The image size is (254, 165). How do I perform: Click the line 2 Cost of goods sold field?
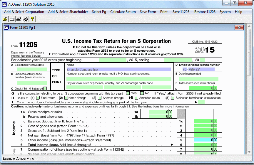pyautogui.click(x=206, y=126)
